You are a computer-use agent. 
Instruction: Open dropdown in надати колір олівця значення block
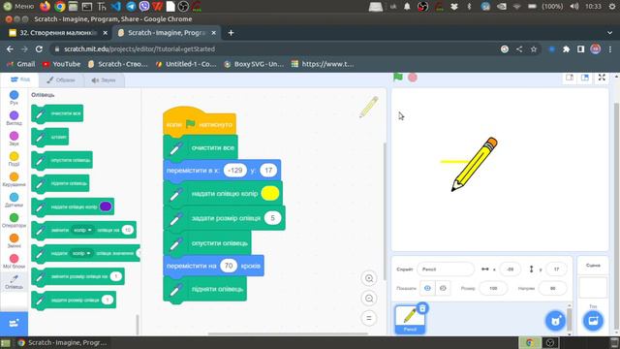pos(81,253)
